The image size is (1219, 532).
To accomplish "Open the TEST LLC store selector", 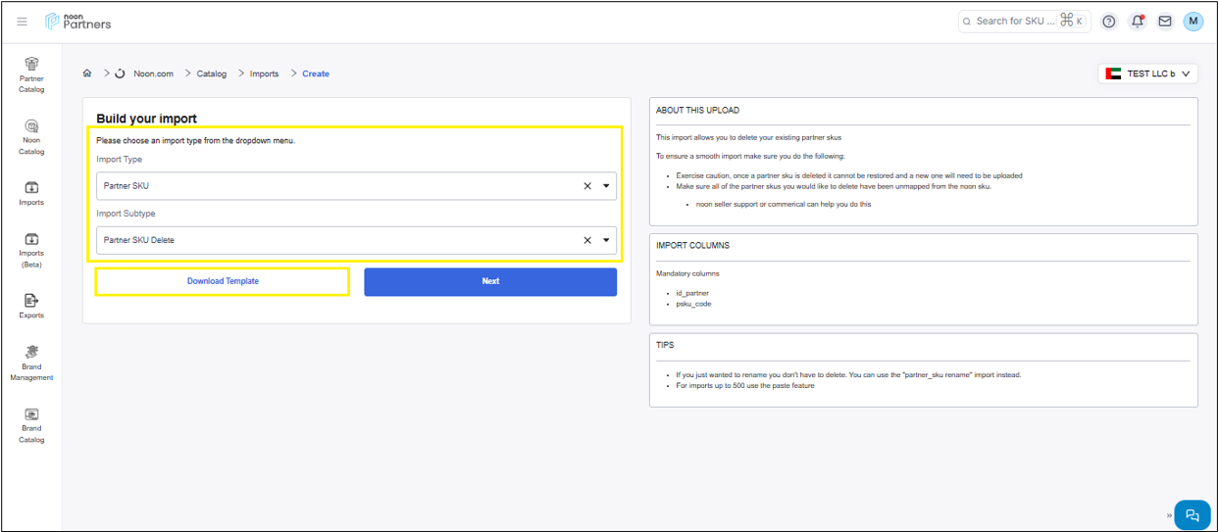I will point(1148,73).
